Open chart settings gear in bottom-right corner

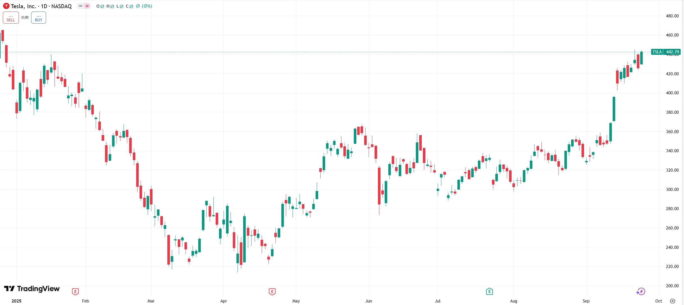(x=672, y=301)
